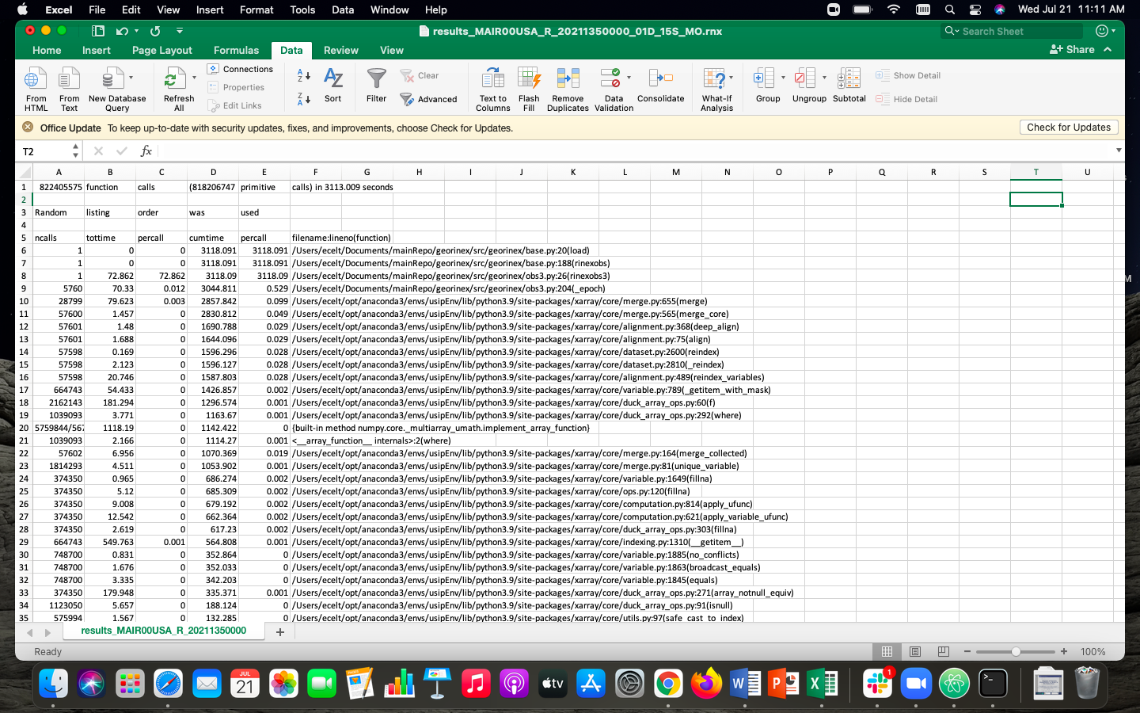Switch to Formulas tab

click(236, 50)
